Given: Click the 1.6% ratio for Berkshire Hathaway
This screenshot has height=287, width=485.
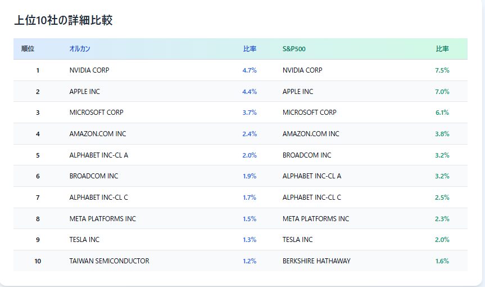Looking at the screenshot, I should coord(442,261).
